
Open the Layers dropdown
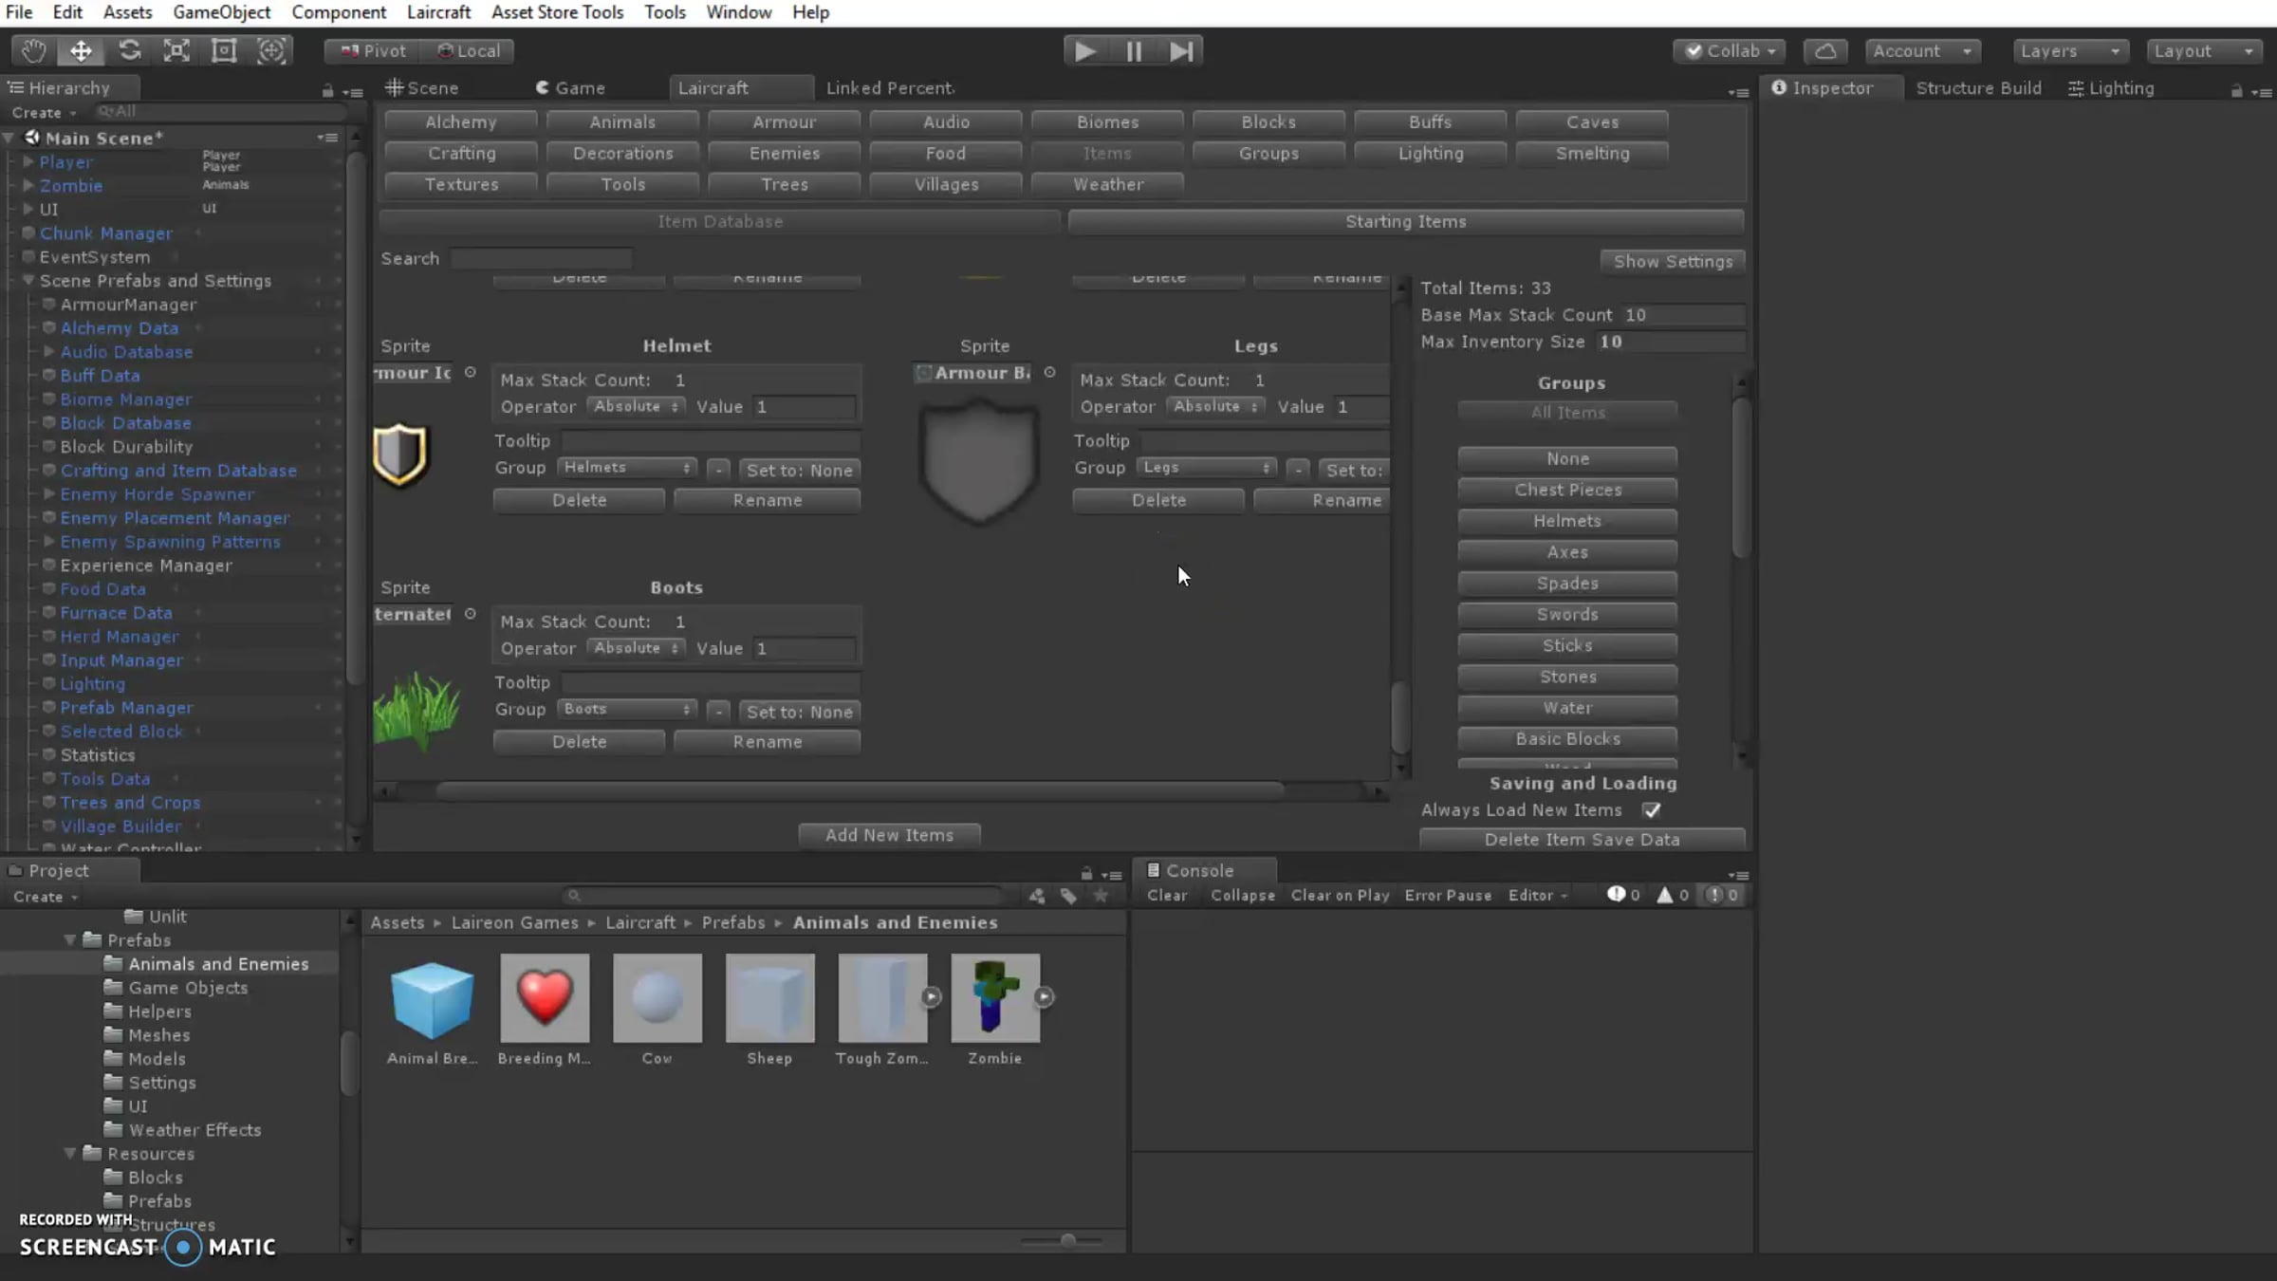(x=2070, y=51)
